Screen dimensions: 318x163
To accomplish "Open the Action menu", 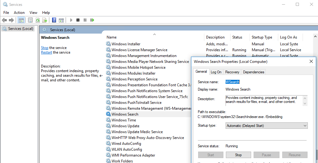I will click(19, 13).
